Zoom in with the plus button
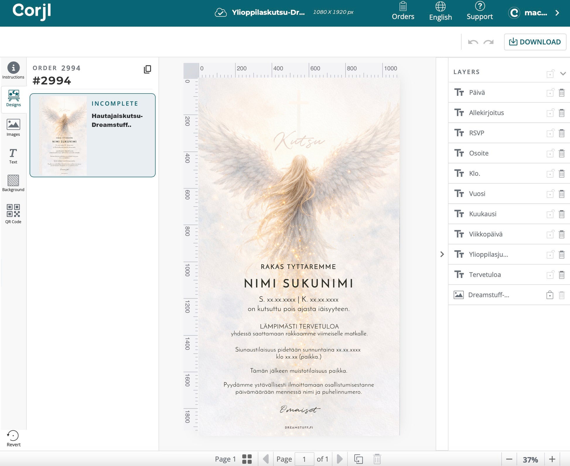Viewport: 570px width, 466px height. click(x=552, y=459)
